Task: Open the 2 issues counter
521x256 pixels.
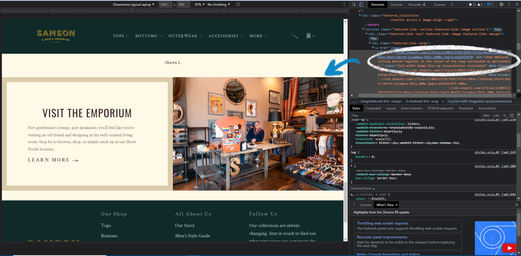Action: (x=490, y=4)
